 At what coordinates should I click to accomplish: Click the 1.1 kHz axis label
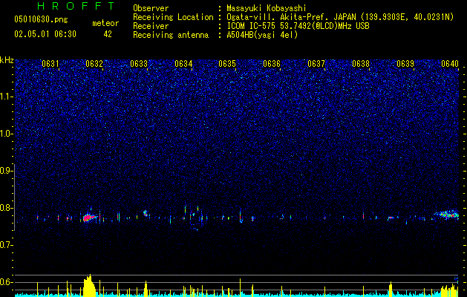click(7, 97)
